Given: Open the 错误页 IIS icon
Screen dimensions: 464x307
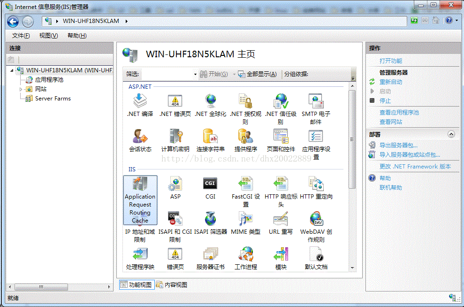Looking at the screenshot, I should click(175, 254).
